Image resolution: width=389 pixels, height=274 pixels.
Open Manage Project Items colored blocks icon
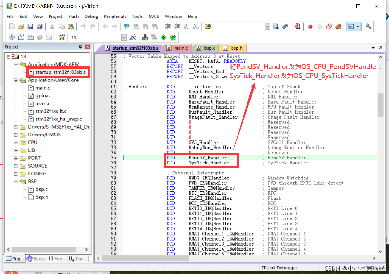click(145, 37)
